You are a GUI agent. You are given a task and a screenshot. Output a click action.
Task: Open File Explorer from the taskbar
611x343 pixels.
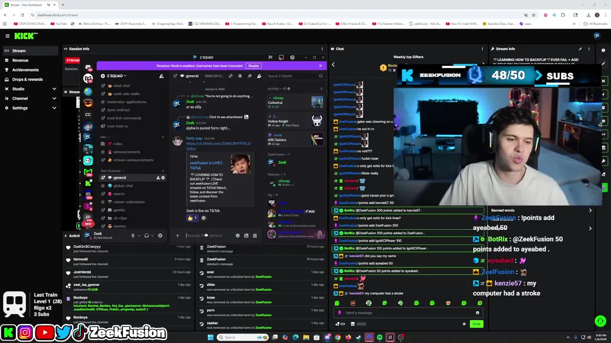pos(306,337)
